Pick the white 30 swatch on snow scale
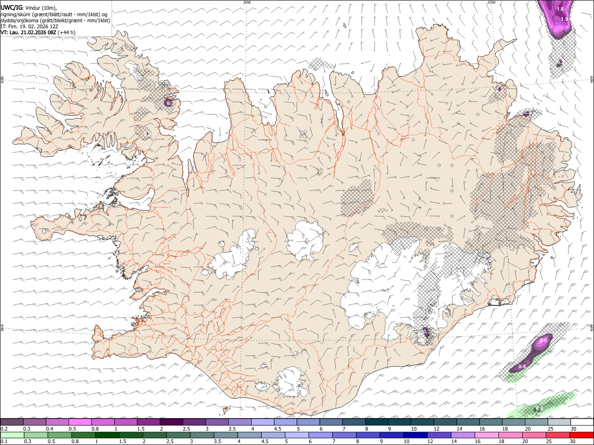Screen dimensions: 594x445 tap(581, 422)
